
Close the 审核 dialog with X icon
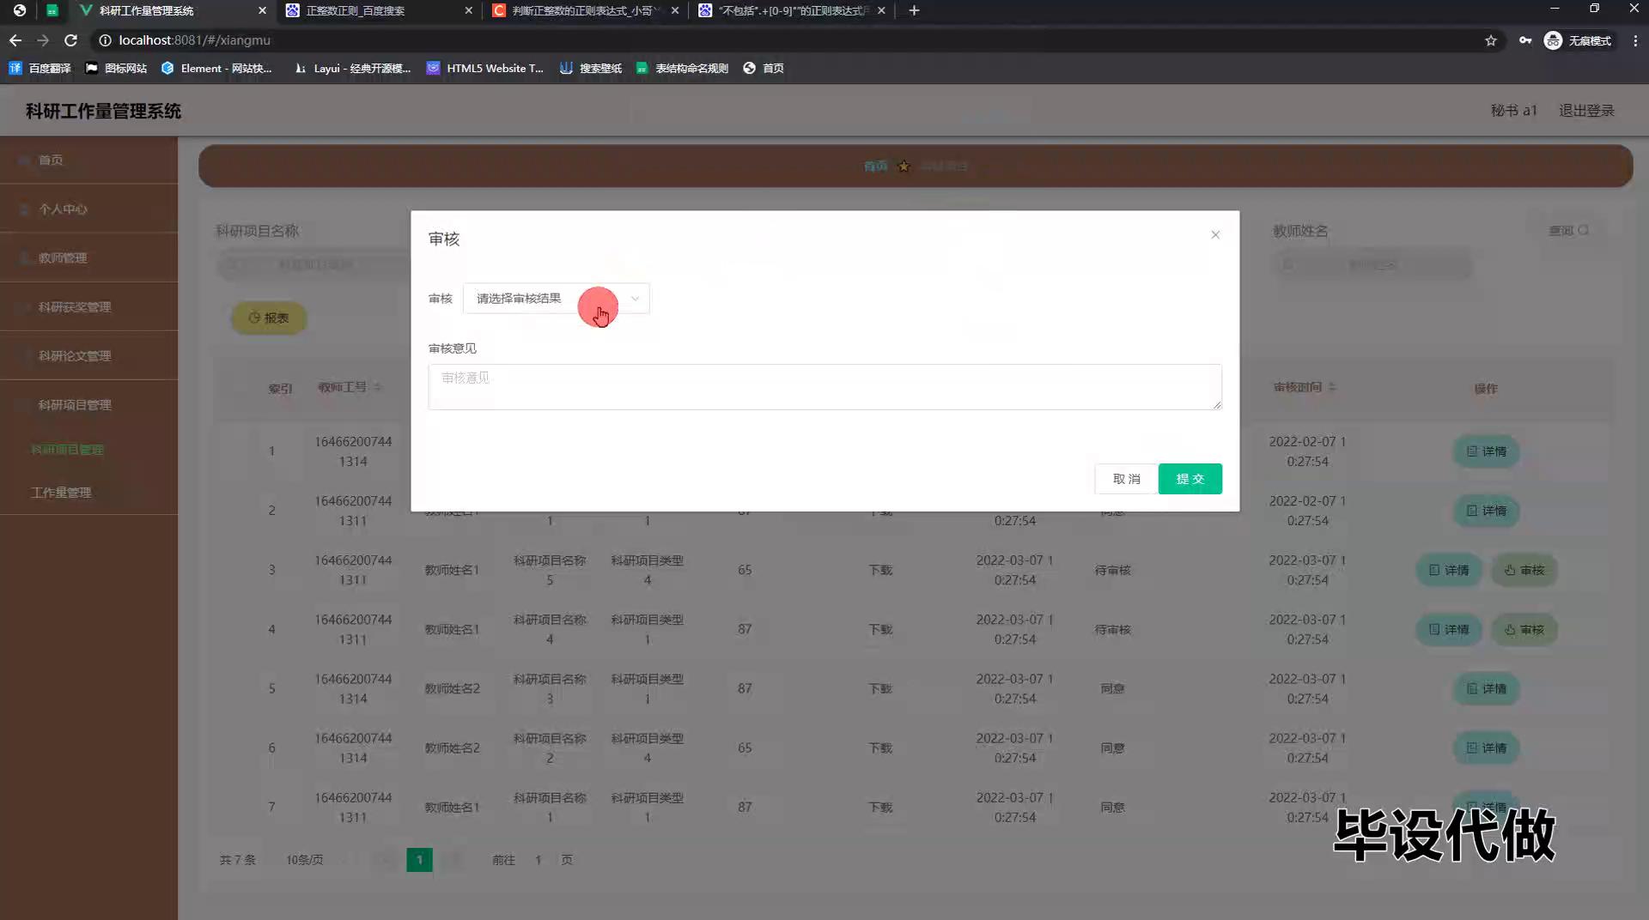tap(1214, 235)
